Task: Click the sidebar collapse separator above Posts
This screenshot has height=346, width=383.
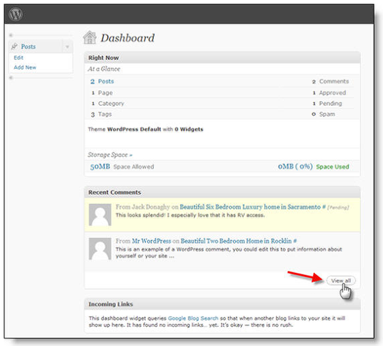Action: [x=41, y=35]
